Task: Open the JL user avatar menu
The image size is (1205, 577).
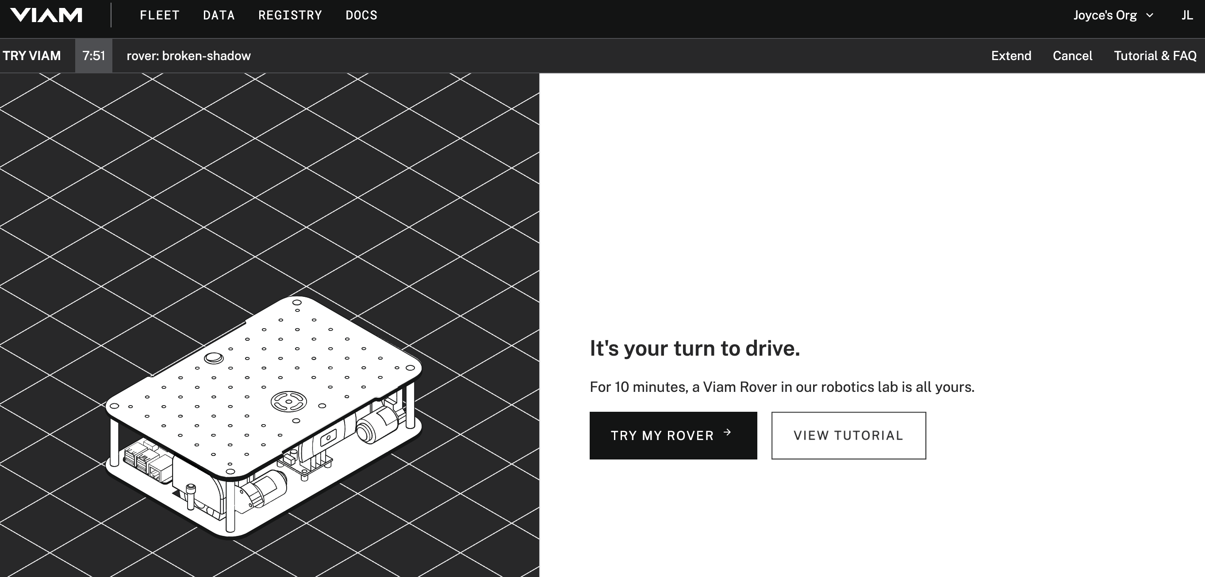Action: tap(1187, 15)
